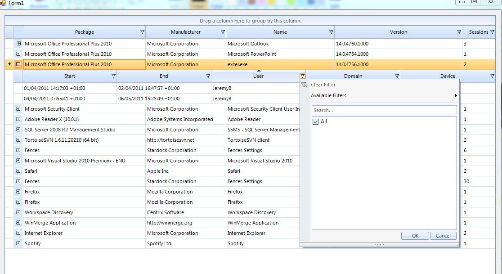Open the Domain column filter icon
Viewport: 502px width, 274px height.
click(397, 76)
